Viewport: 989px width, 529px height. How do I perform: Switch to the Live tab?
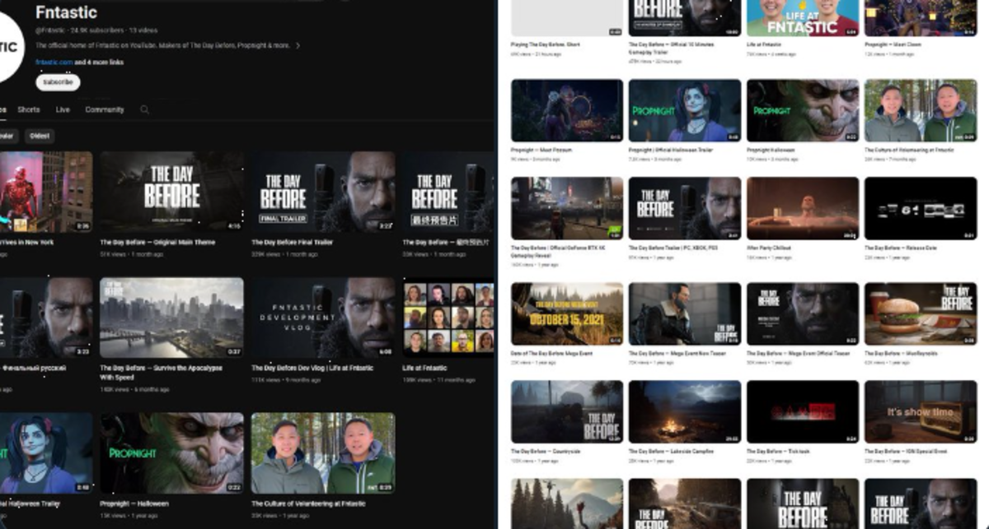point(63,109)
